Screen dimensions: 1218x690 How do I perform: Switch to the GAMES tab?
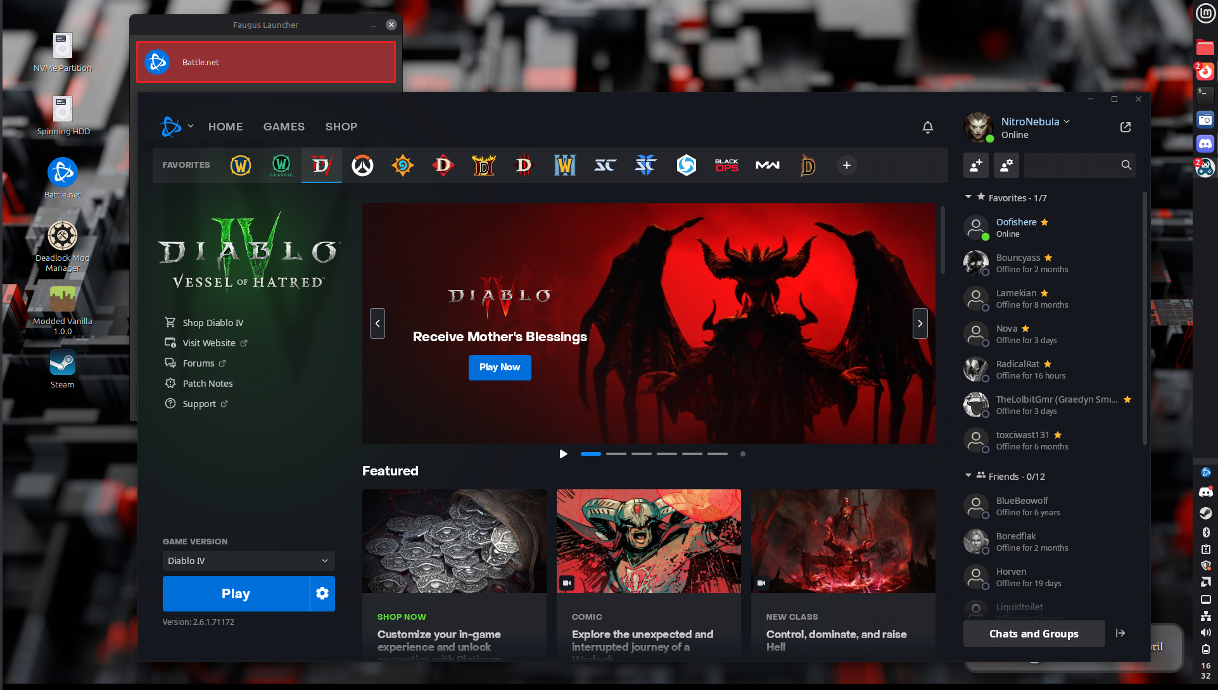pos(284,127)
